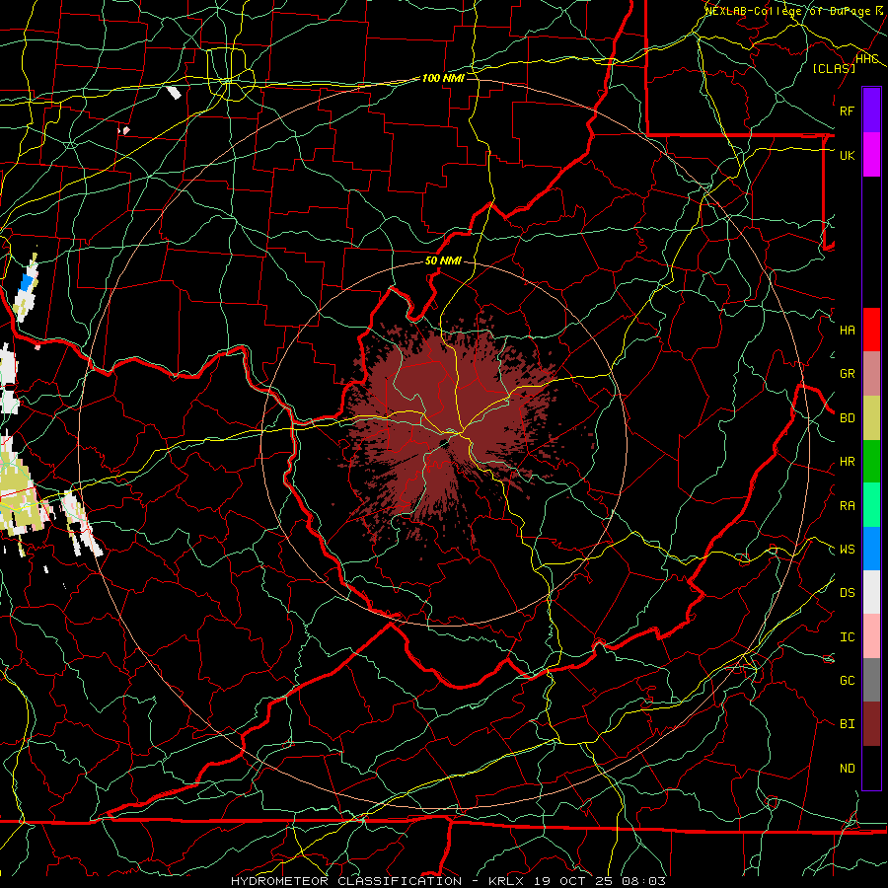Click the BI brown legend swatch

point(871,724)
